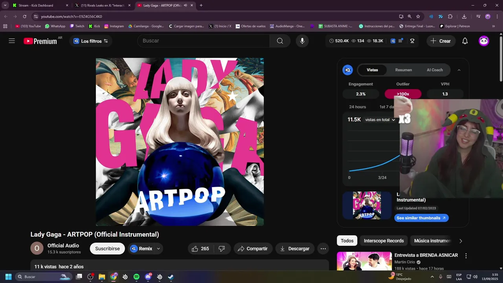Open more actions three-dot menu
Image resolution: width=503 pixels, height=283 pixels.
point(323,248)
